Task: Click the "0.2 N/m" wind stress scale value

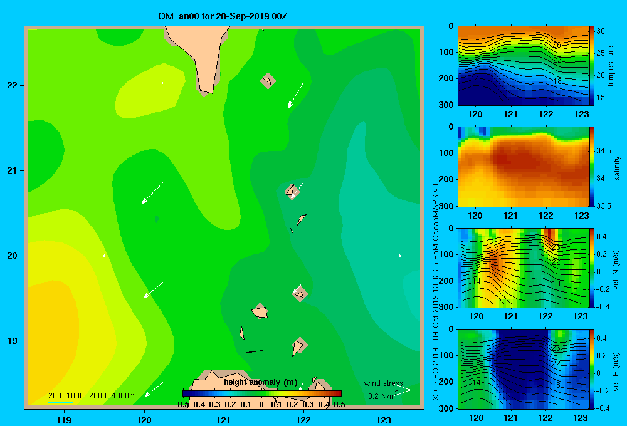Action: [x=381, y=397]
